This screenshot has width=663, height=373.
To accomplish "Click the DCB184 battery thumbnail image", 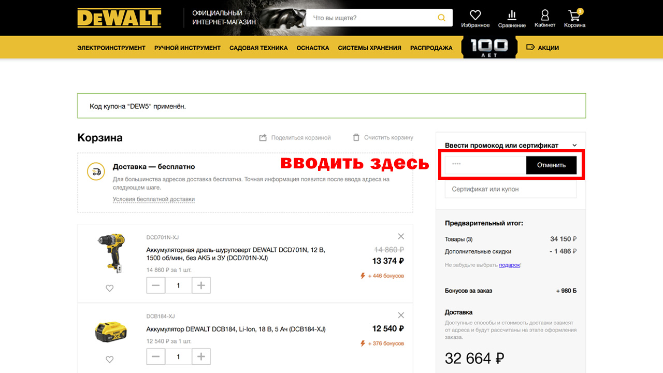I will [x=111, y=332].
